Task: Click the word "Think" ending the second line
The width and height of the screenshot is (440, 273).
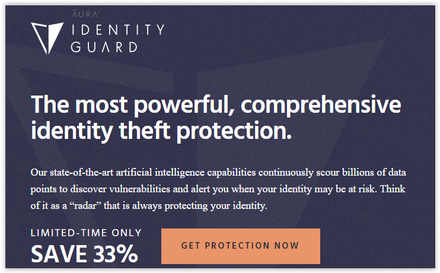Action: (393, 189)
